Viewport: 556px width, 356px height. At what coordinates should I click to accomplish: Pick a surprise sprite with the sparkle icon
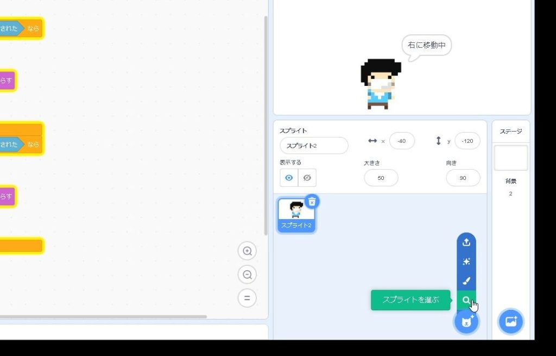[466, 261]
